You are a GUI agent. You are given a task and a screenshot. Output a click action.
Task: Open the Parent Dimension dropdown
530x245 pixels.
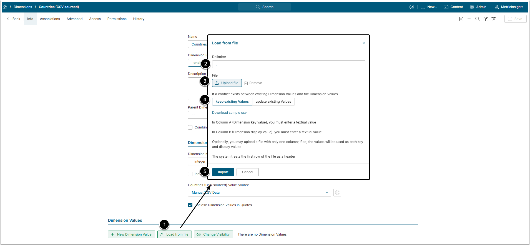point(198,115)
